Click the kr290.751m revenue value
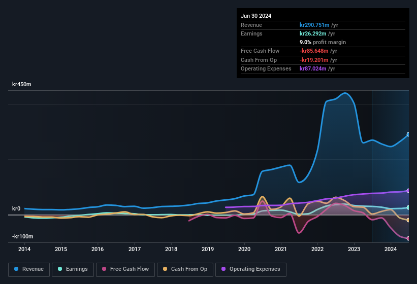 (x=314, y=25)
